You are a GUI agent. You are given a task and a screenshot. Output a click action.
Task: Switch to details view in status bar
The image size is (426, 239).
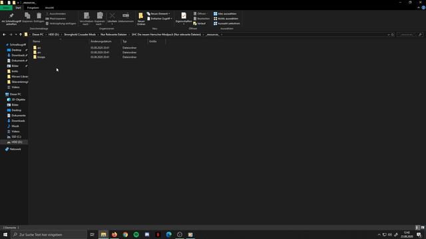coord(417,228)
